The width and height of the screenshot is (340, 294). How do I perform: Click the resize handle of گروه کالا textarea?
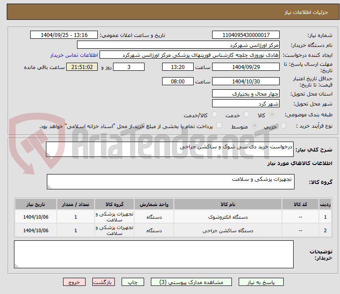[x=49, y=187]
